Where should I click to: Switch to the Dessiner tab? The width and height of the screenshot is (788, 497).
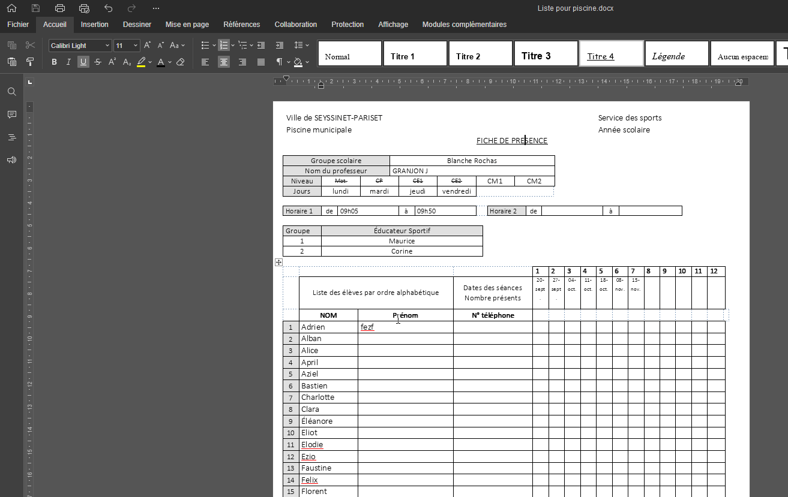[x=137, y=25]
